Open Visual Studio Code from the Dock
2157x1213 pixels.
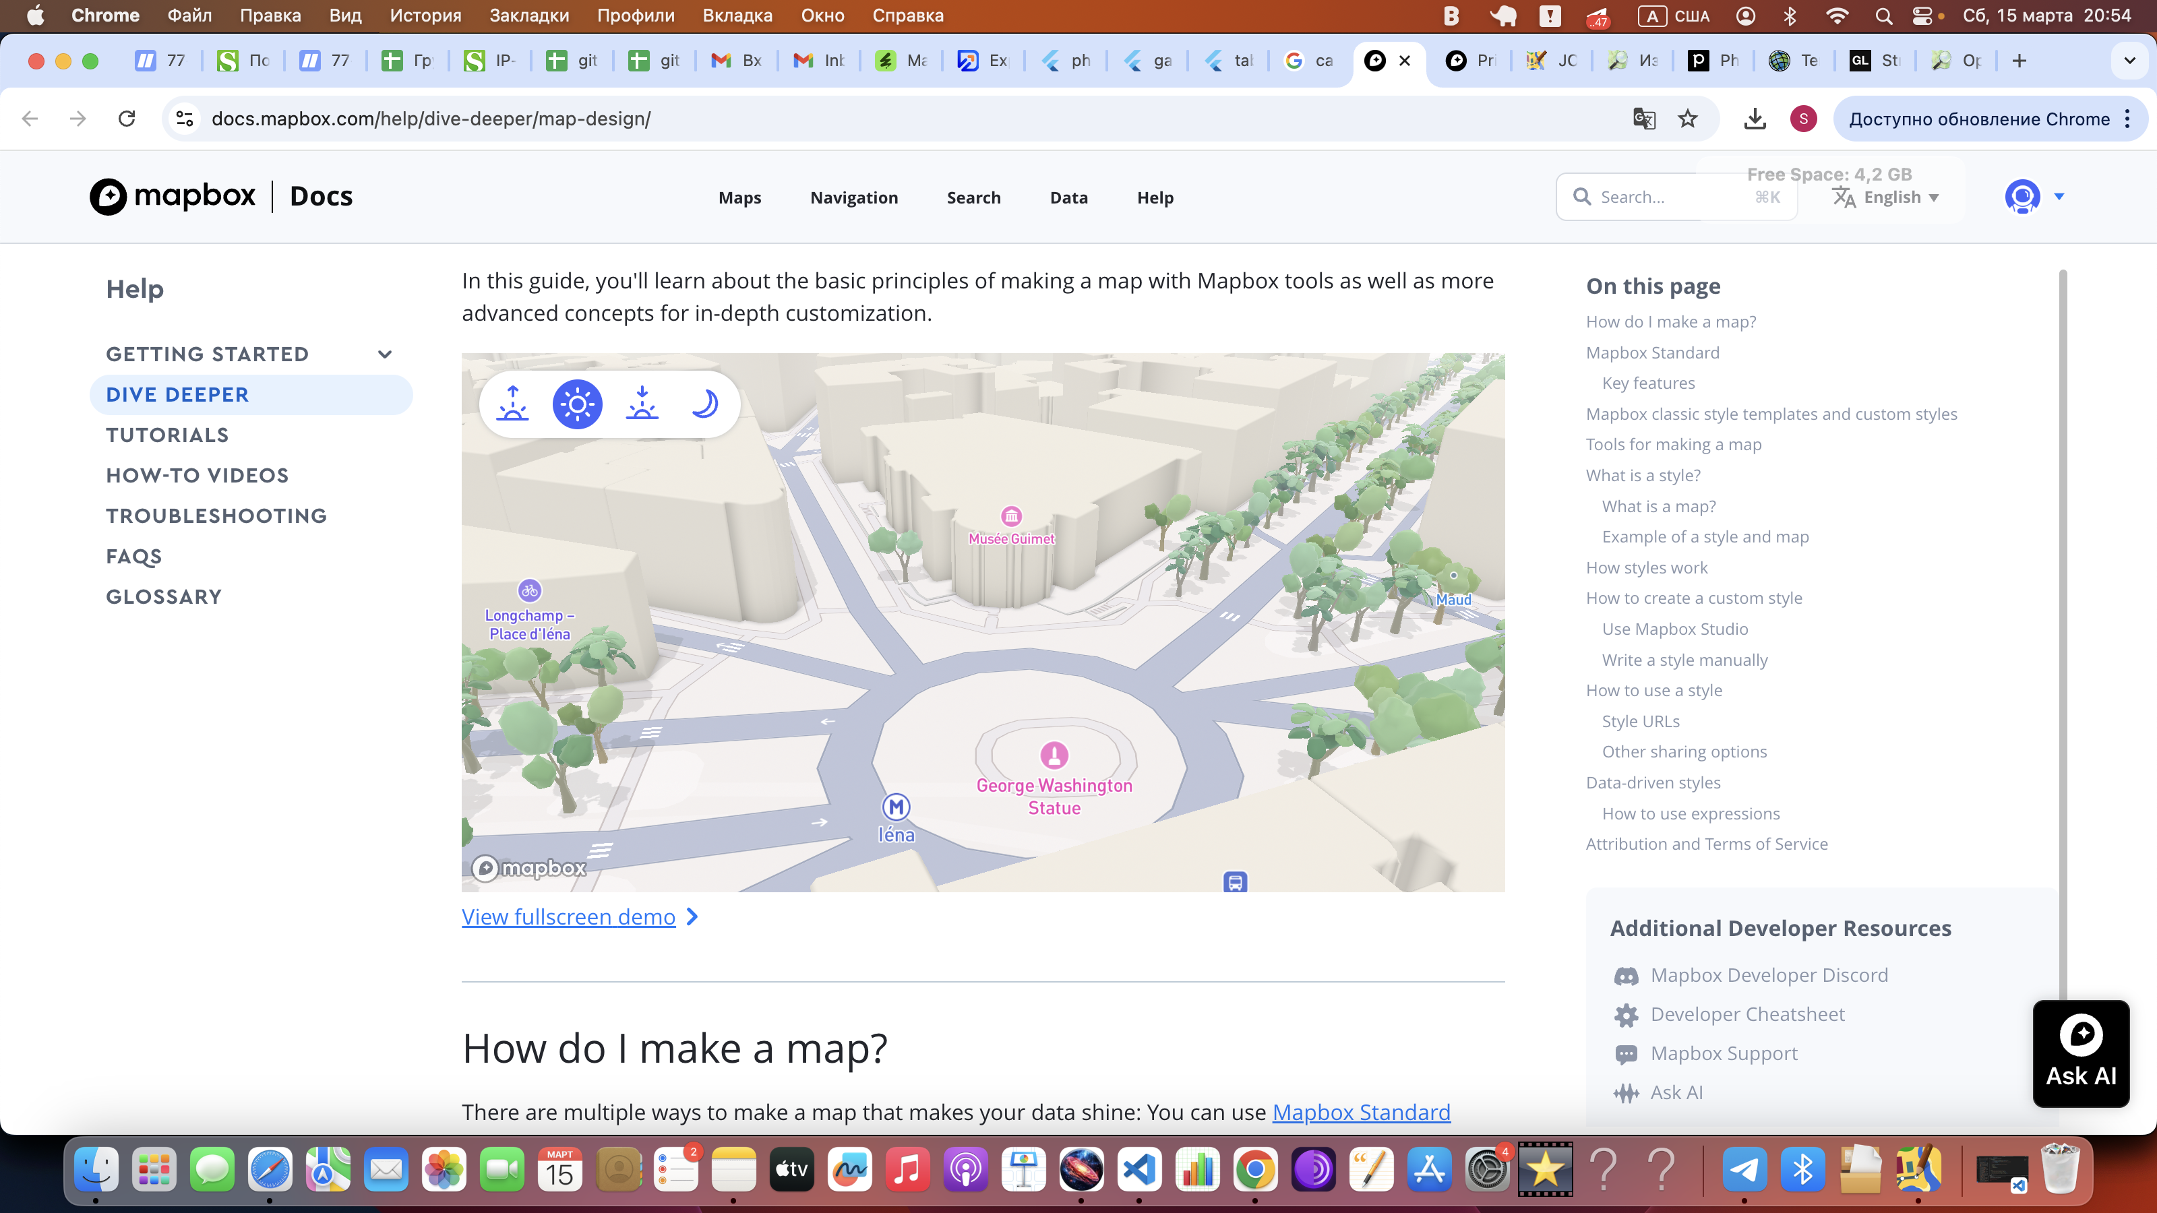point(1138,1169)
